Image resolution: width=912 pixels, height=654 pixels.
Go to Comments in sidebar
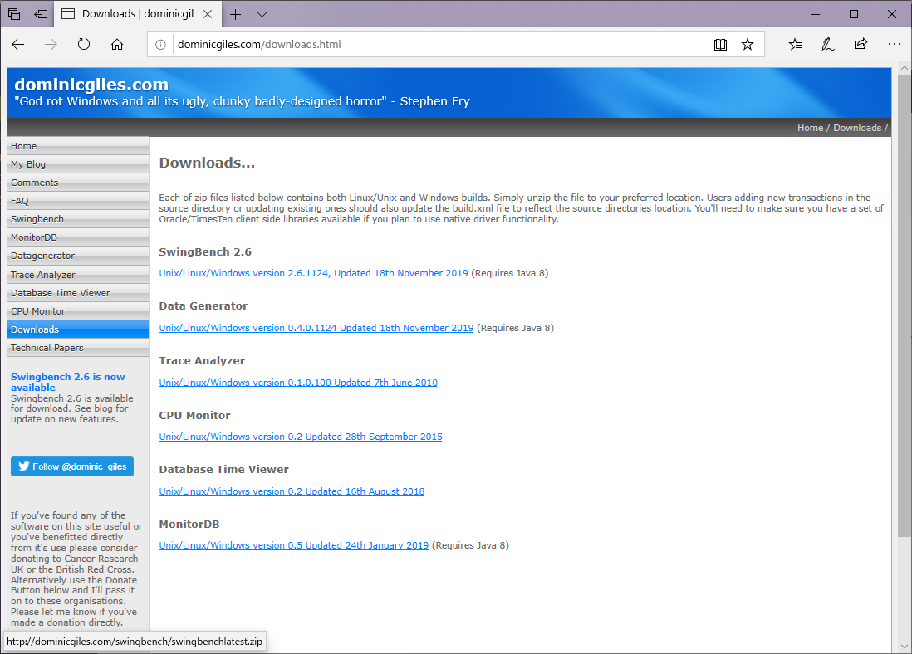click(x=78, y=183)
